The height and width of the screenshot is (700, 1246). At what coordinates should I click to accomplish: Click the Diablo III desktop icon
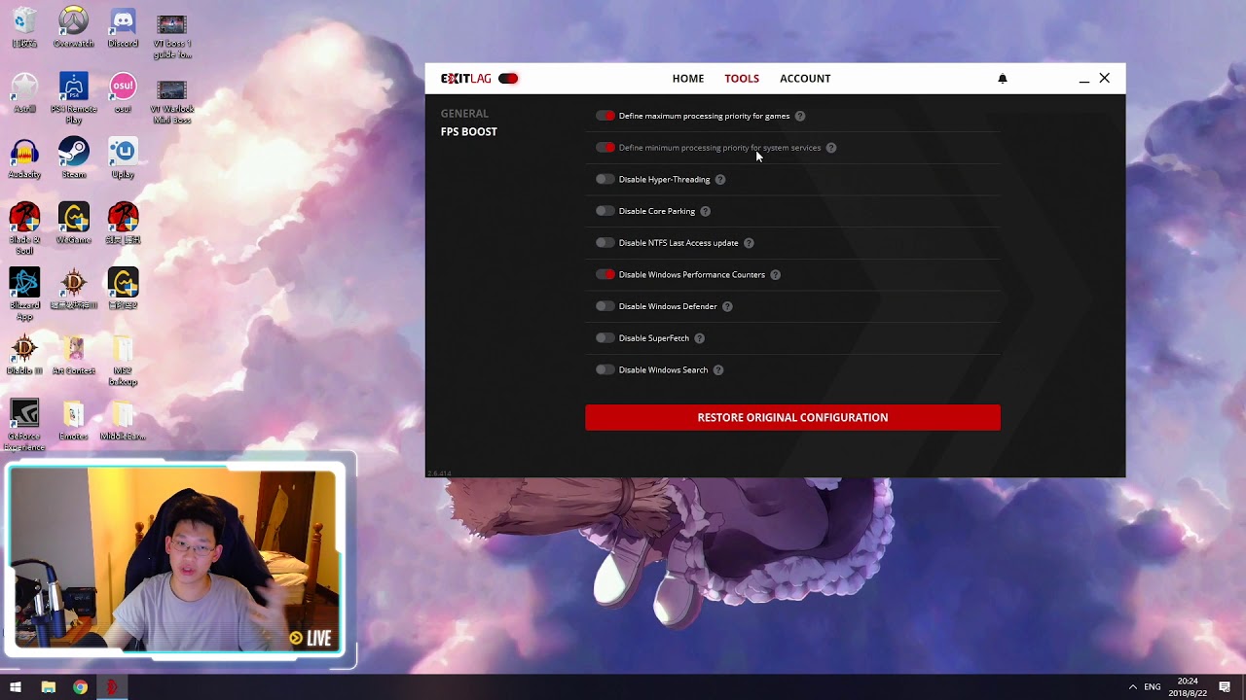pos(24,355)
